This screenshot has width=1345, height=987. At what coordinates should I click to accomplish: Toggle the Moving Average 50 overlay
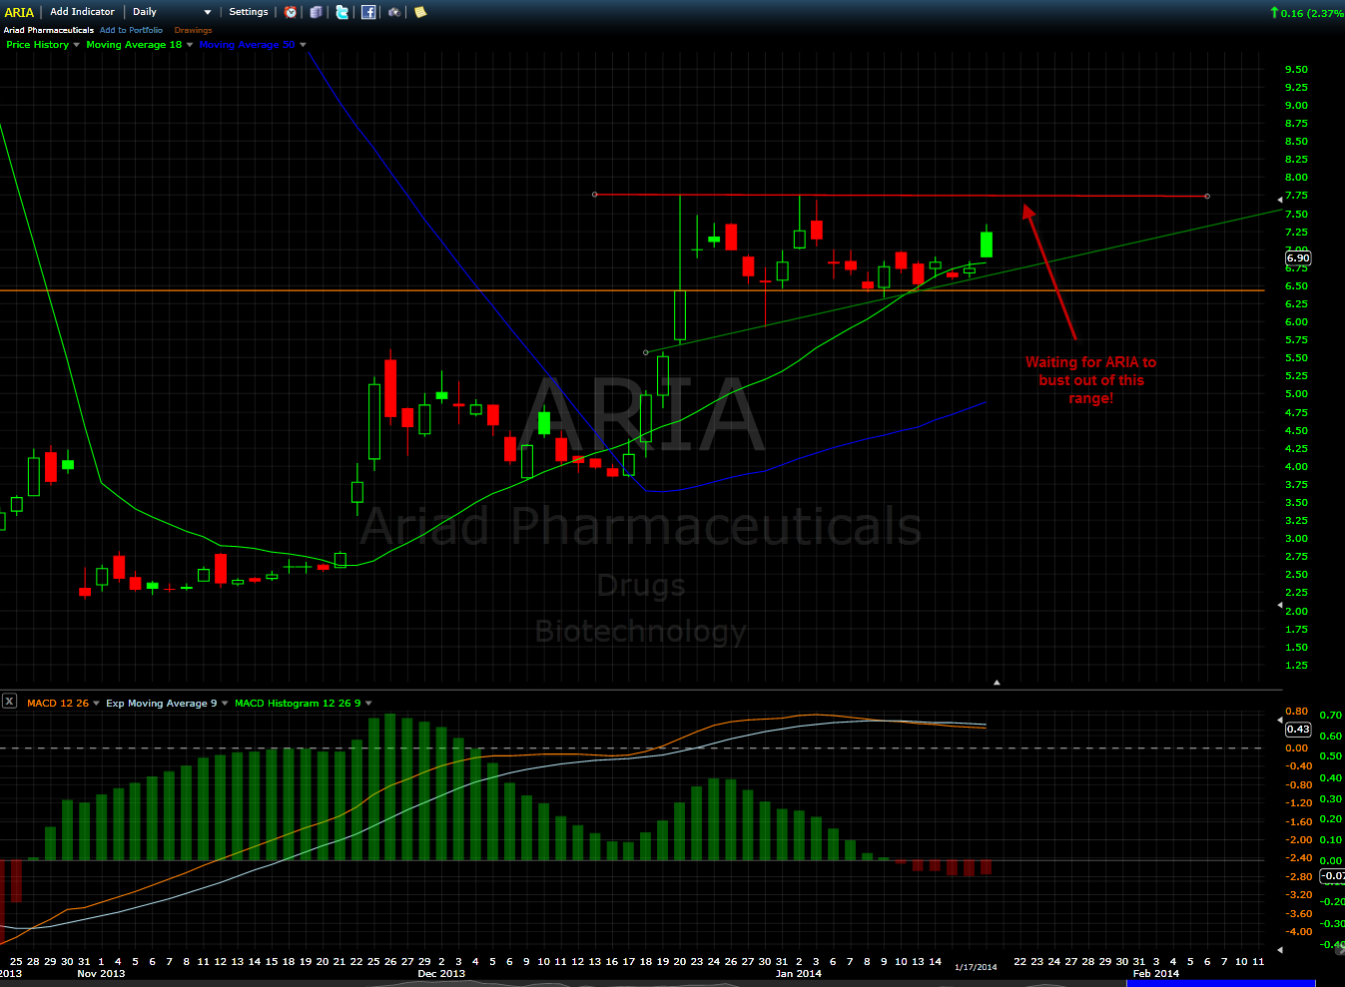coord(247,44)
